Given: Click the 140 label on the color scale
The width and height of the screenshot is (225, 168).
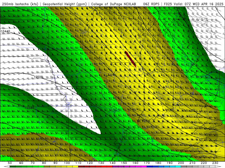Looking at the screenshot, I should pyautogui.click(x=112, y=163).
